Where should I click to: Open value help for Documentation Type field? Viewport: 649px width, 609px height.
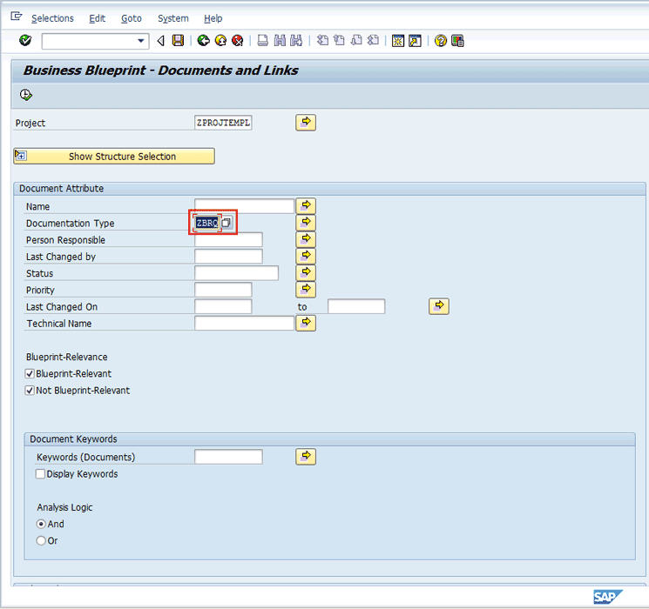[226, 223]
